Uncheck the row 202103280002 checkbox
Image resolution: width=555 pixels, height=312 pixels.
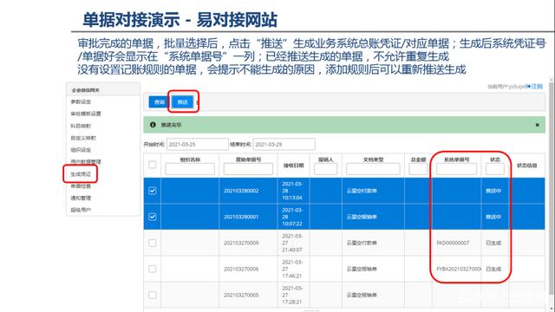[153, 191]
